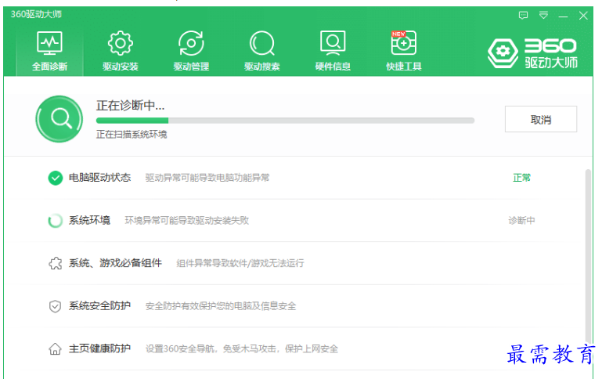Click the 360驱动大师 logo
Screen dimensions: 602x379
coord(532,53)
